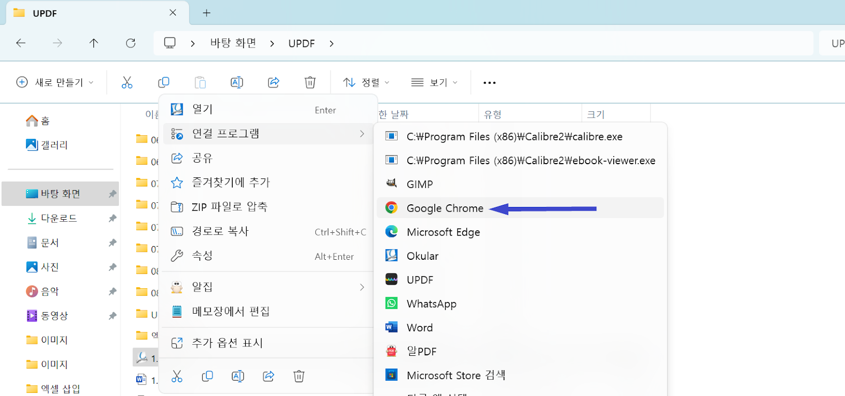Click the Share icon in the Explorer toolbar

coord(274,82)
